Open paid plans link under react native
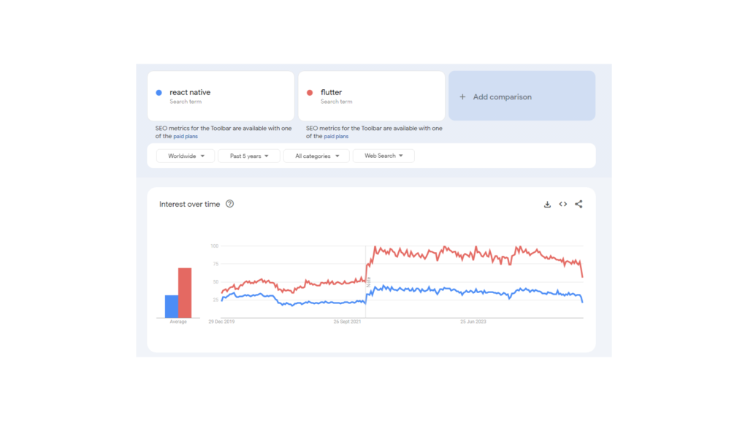The image size is (748, 421). [x=185, y=137]
